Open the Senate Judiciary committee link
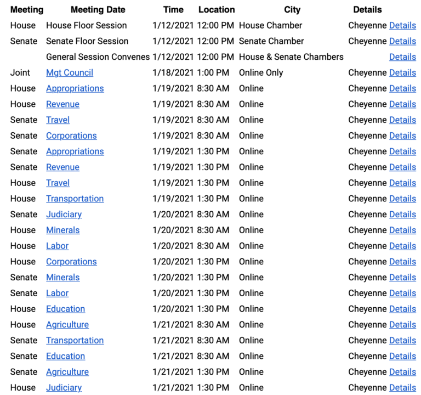The image size is (421, 395). click(x=64, y=215)
